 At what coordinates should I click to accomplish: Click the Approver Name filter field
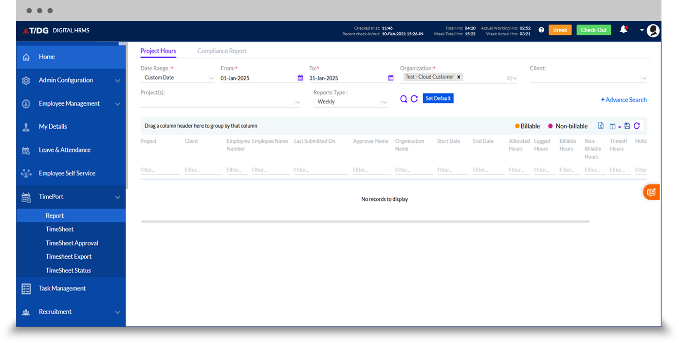click(x=372, y=170)
